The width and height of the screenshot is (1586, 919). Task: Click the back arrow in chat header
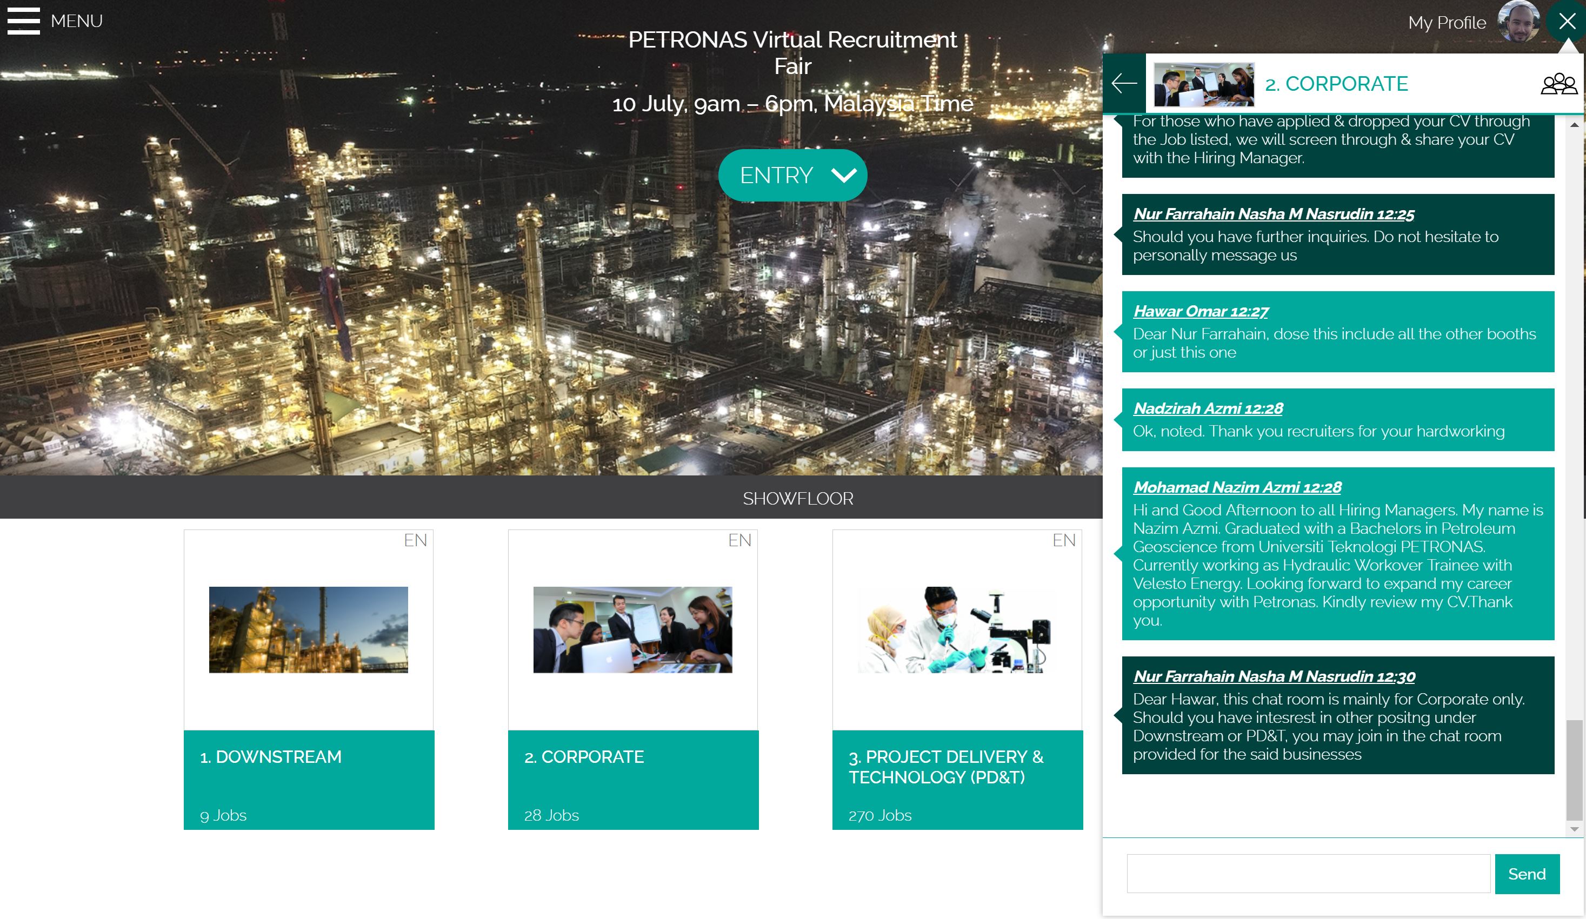[1124, 83]
